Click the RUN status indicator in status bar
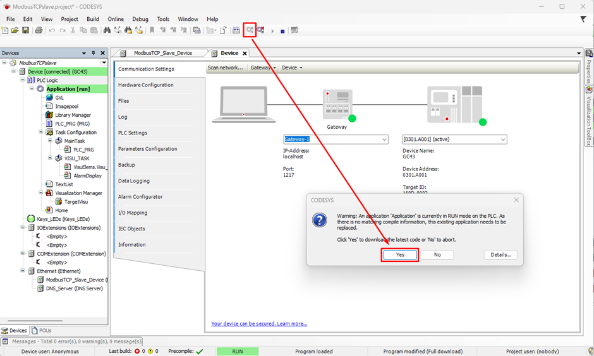Viewport: 594px width, 356px height. (238, 351)
